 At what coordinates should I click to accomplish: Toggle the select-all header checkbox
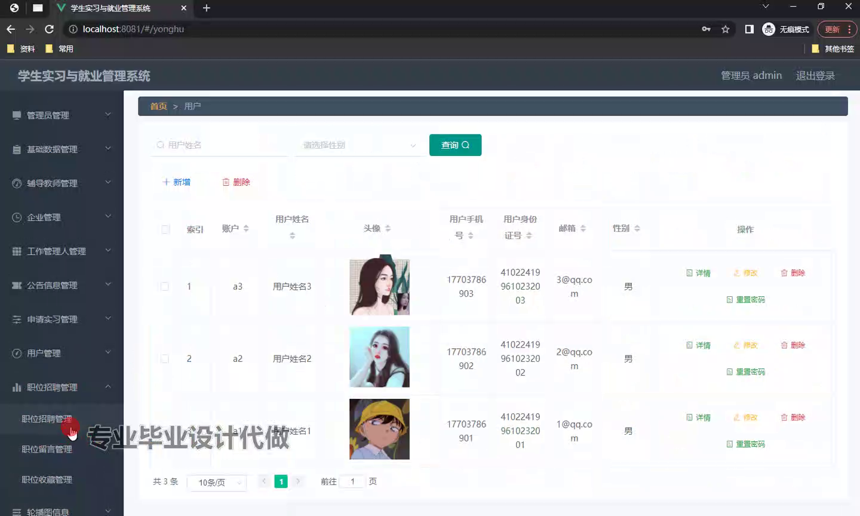click(165, 229)
